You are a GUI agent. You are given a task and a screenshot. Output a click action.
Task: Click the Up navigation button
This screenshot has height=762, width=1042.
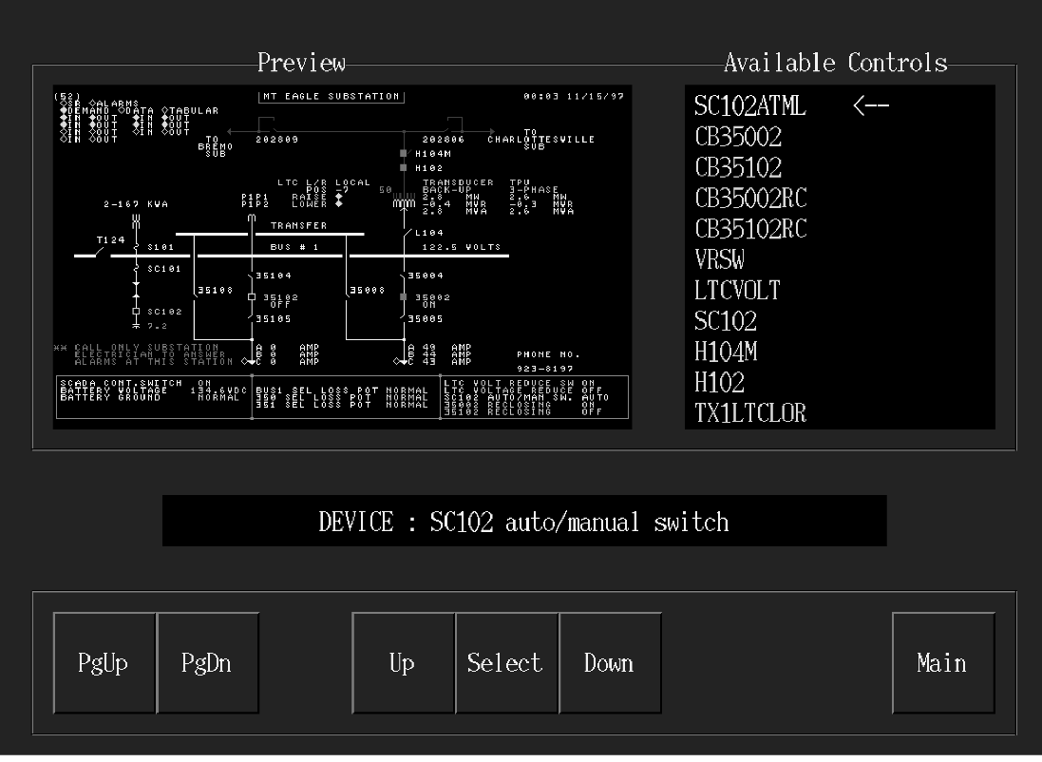click(403, 663)
